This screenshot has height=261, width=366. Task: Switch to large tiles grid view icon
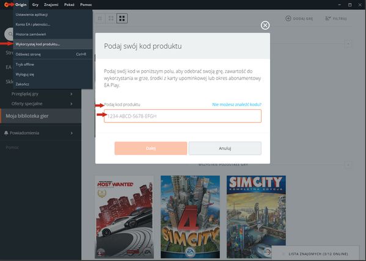pyautogui.click(x=122, y=18)
